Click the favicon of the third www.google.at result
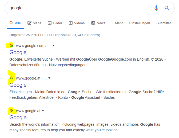 click(11, 111)
